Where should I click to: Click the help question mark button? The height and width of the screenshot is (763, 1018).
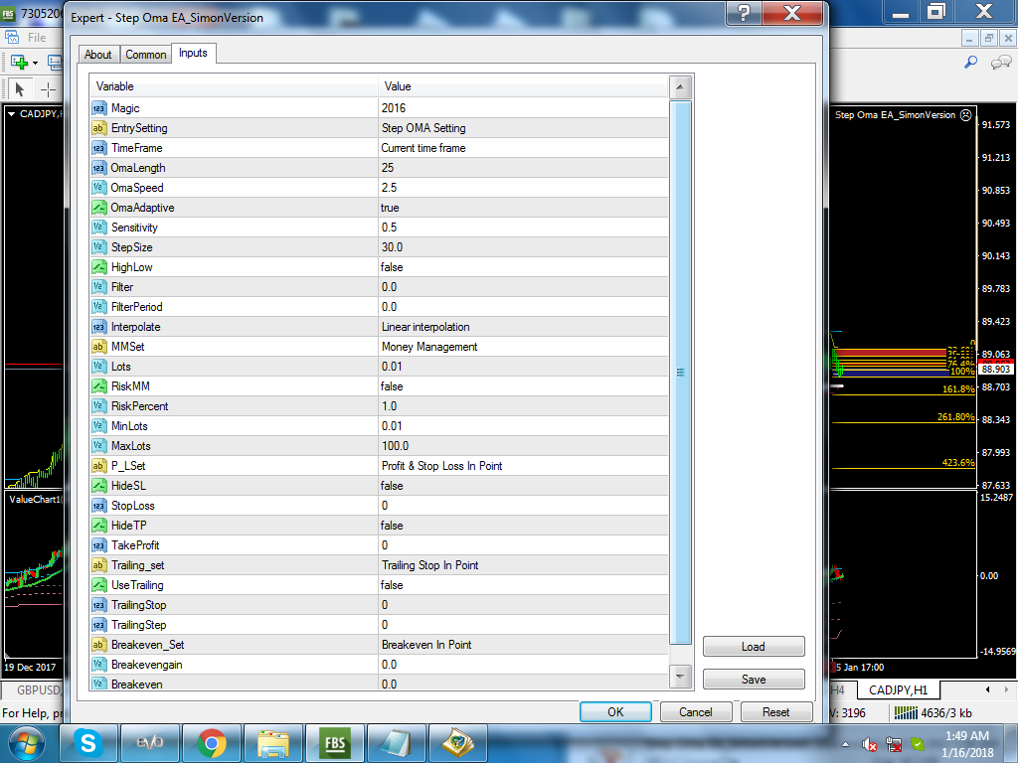(744, 13)
